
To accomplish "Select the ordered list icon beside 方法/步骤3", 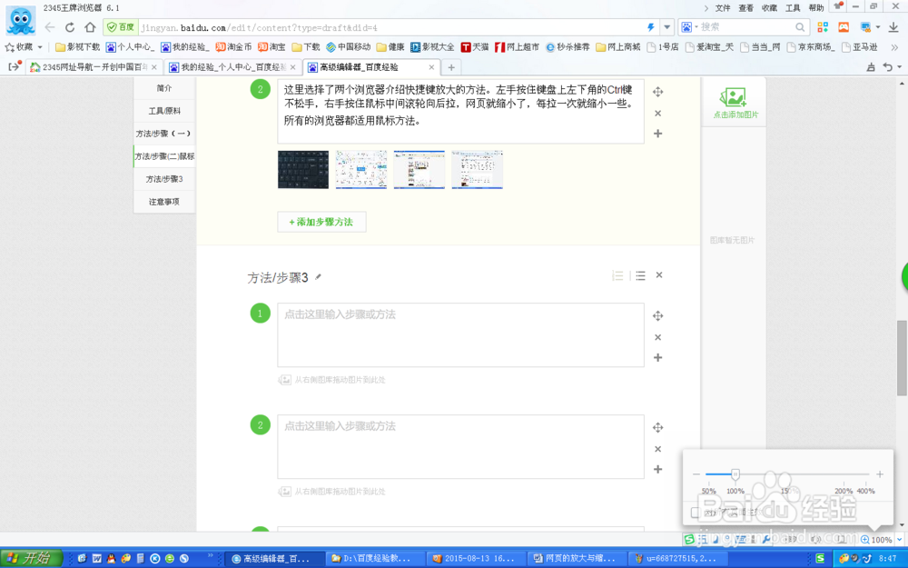I will [x=617, y=274].
